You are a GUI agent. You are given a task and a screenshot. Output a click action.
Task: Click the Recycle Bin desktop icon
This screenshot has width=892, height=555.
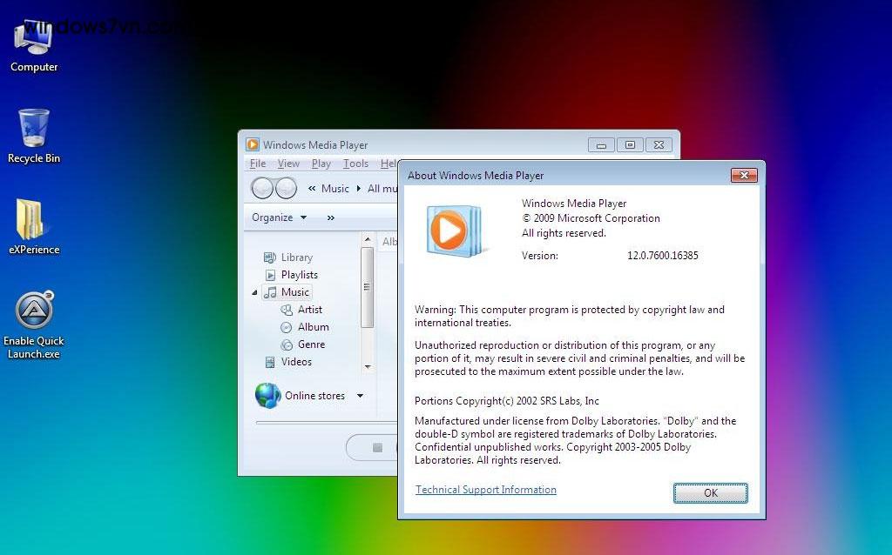(34, 136)
